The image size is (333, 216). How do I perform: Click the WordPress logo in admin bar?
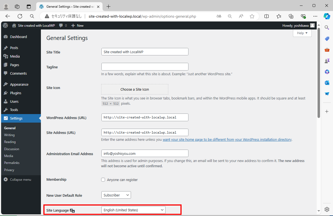coord(5,25)
